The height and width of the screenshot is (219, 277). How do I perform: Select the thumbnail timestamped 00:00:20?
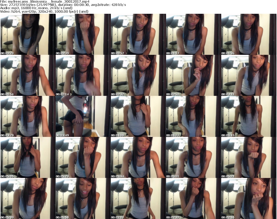[28, 34]
